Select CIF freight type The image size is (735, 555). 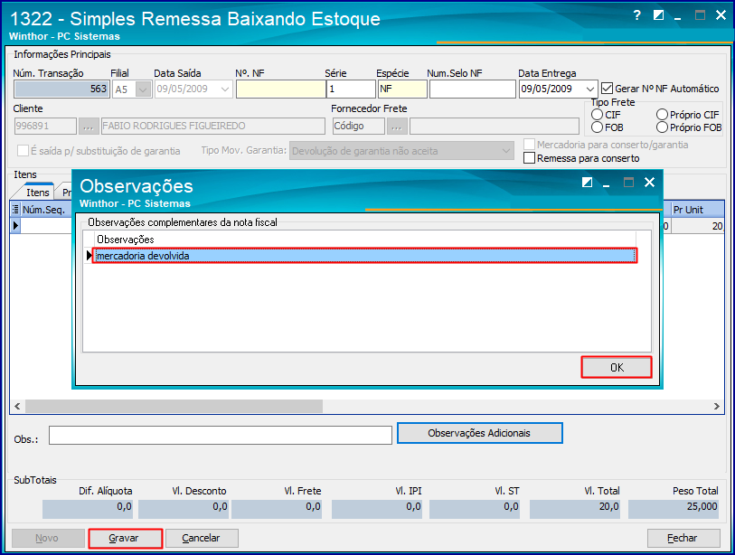(x=597, y=115)
